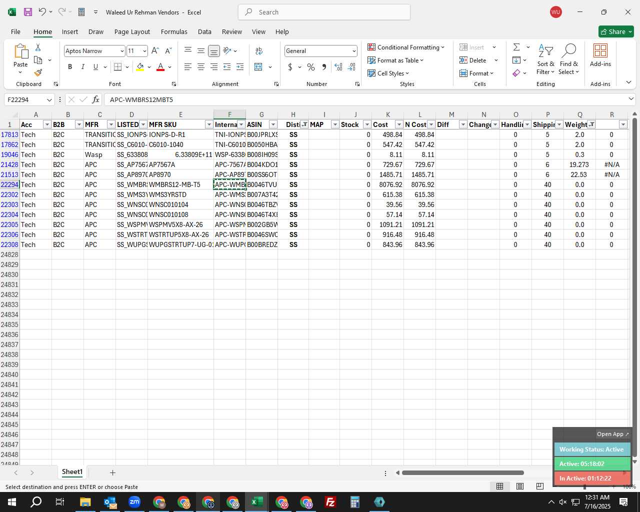Add a new sheet with plus button
Image resolution: width=640 pixels, height=512 pixels.
click(112, 472)
